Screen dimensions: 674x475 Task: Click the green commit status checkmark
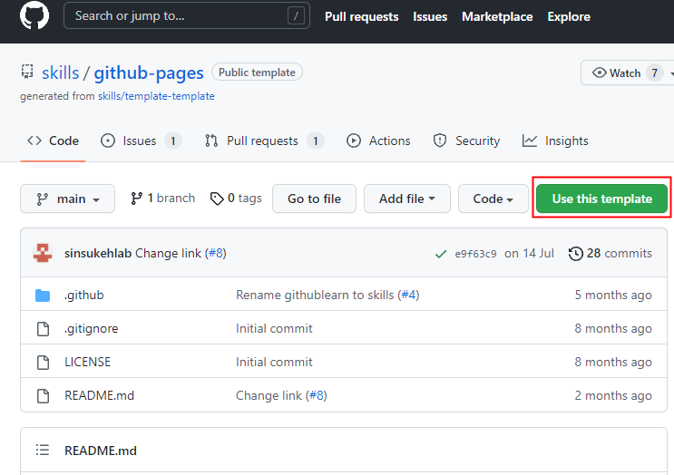point(440,254)
